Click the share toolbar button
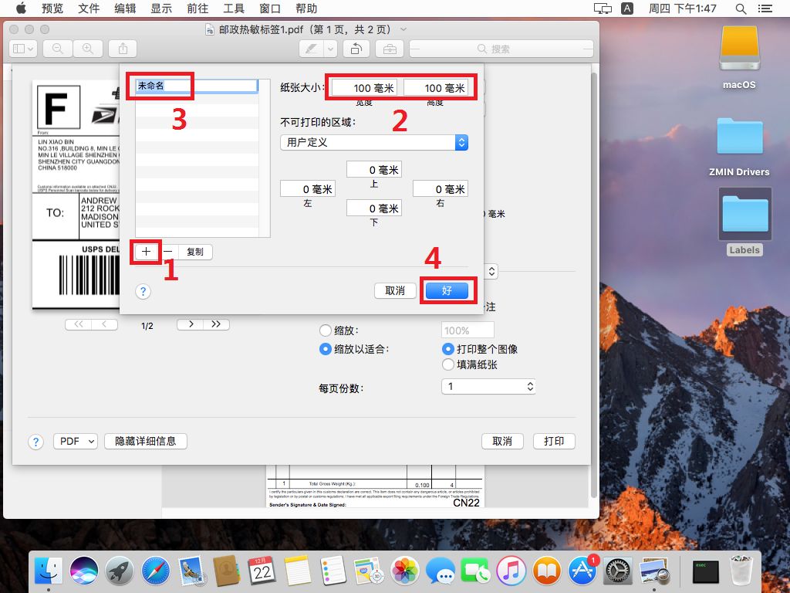 point(123,49)
